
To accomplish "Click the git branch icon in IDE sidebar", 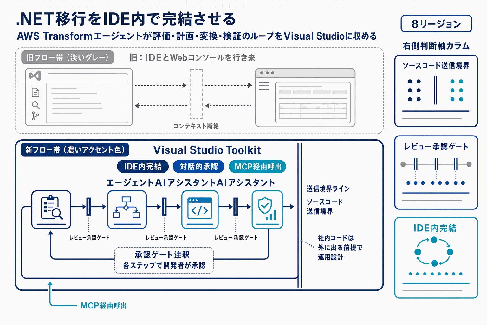I will (35, 116).
